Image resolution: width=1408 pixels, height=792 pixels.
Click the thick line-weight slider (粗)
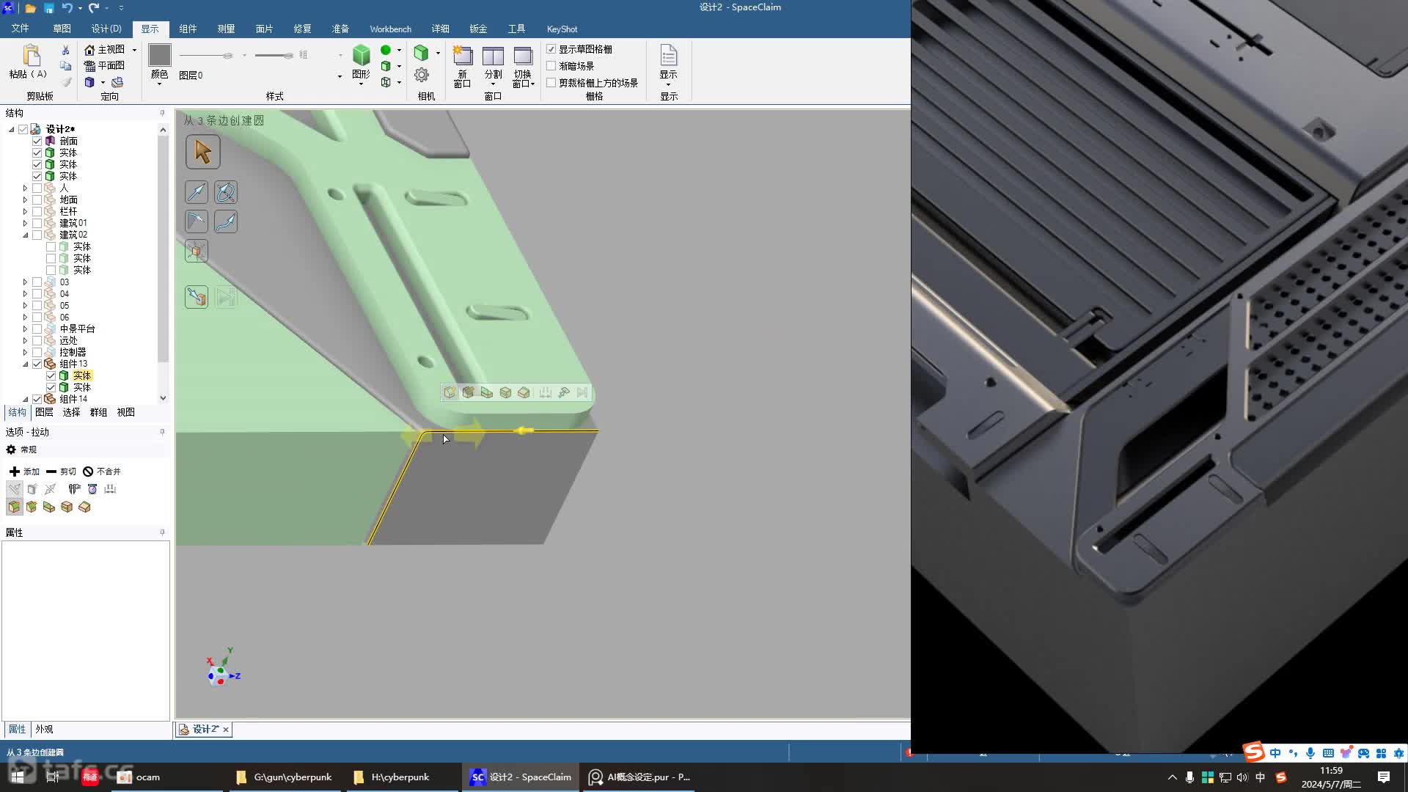(275, 56)
